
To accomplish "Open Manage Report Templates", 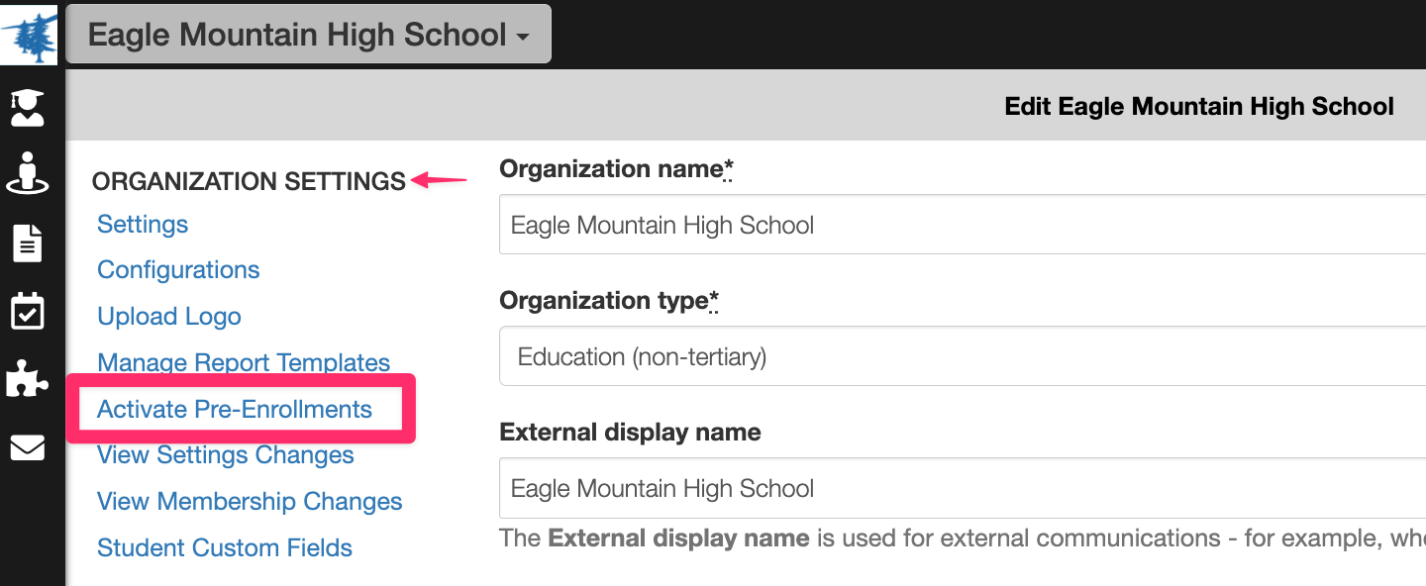I will pyautogui.click(x=244, y=362).
